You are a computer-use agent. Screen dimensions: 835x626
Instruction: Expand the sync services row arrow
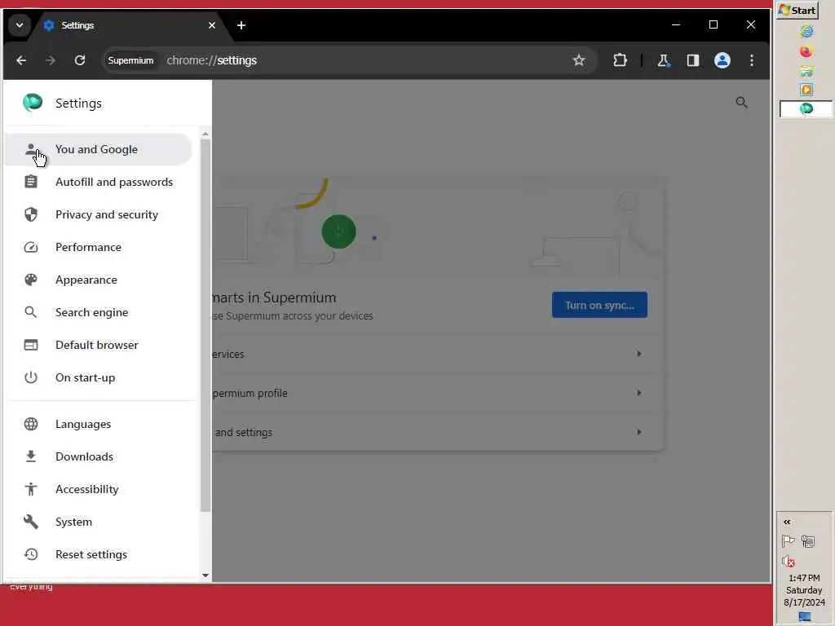(x=639, y=354)
